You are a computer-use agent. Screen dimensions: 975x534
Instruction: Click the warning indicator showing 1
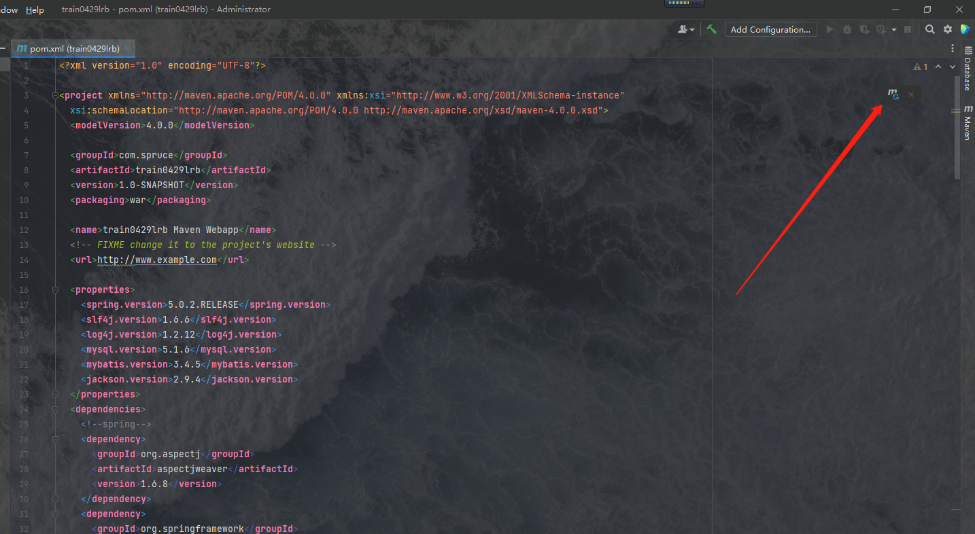click(921, 67)
